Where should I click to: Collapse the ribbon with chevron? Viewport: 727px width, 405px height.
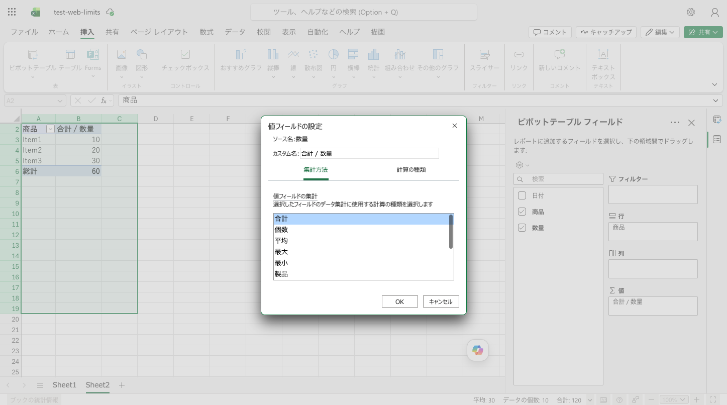pos(714,84)
